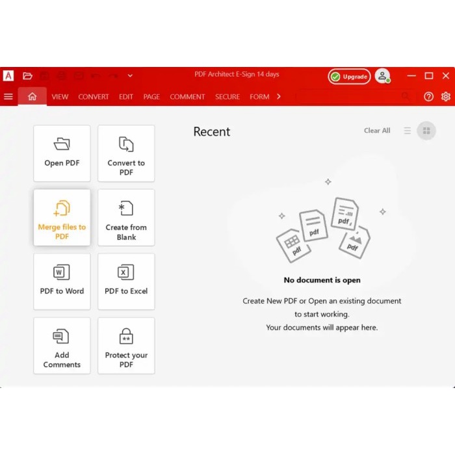Open the SECURE ribbon tab
Viewport: 455px width, 455px height.
pyautogui.click(x=227, y=97)
